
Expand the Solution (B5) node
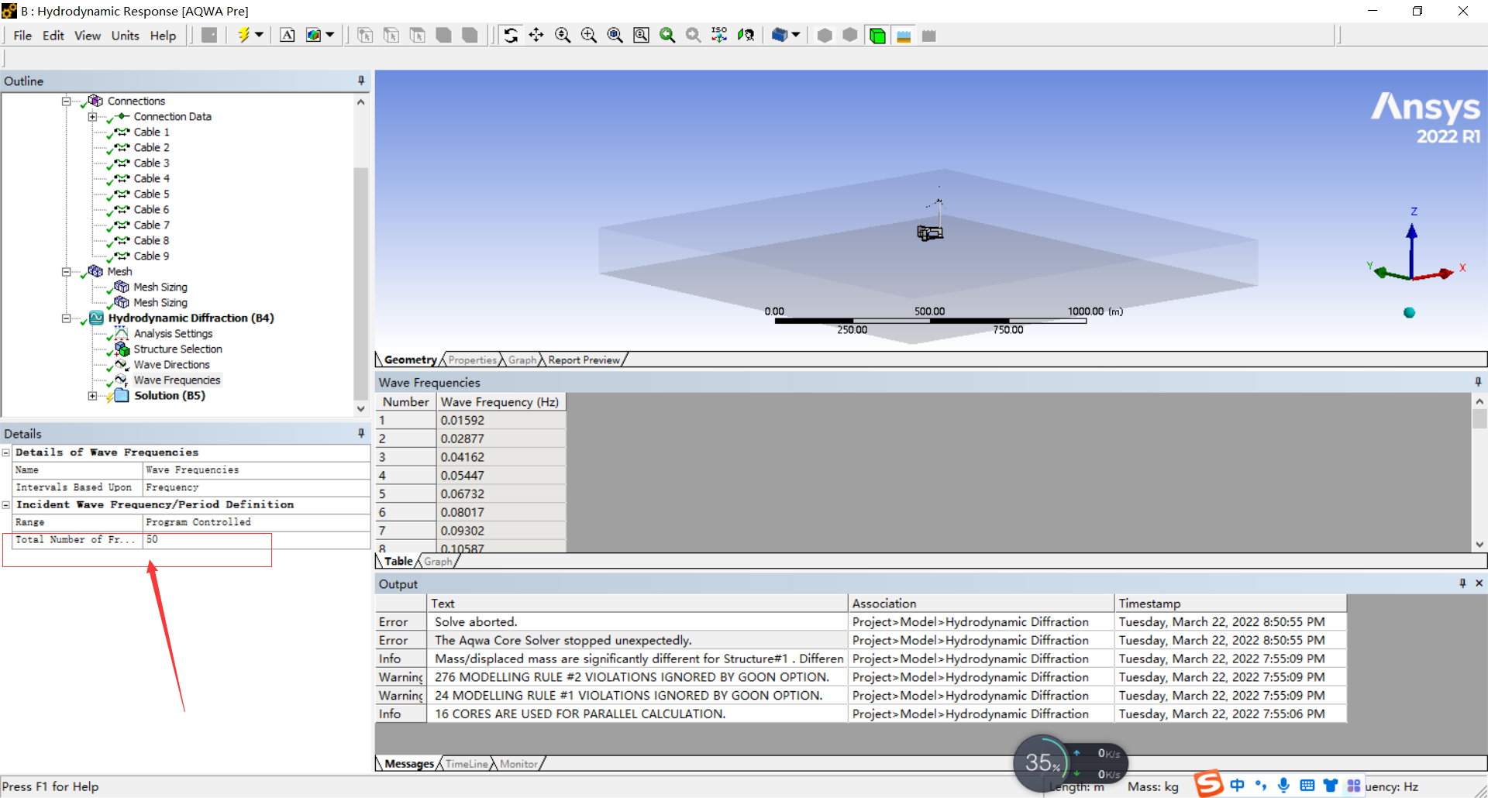click(x=92, y=396)
